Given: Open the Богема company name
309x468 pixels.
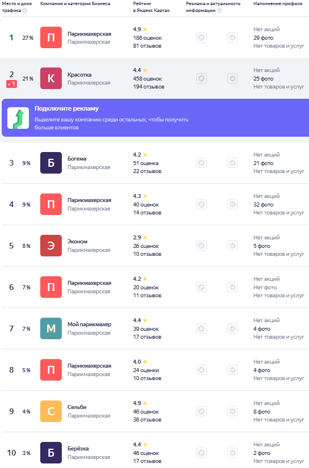Looking at the screenshot, I should [77, 159].
